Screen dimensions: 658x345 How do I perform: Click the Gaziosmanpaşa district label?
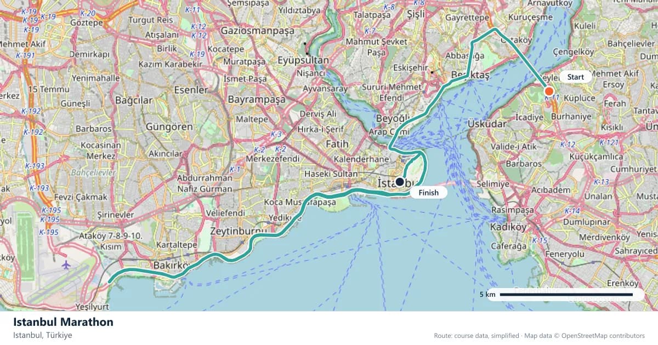pyautogui.click(x=258, y=31)
